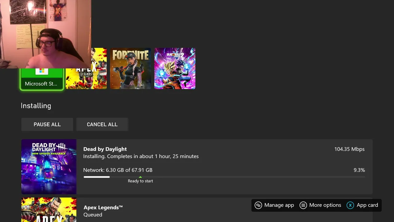Viewport: 394px width, 222px height.
Task: Click the Manage app view button icon
Action: coord(258,205)
